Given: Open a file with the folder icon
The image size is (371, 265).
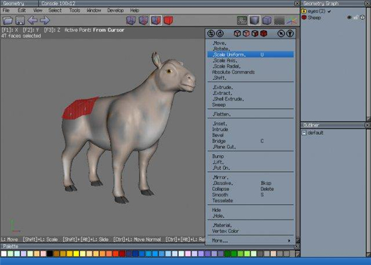Looking at the screenshot, I should (7, 20).
